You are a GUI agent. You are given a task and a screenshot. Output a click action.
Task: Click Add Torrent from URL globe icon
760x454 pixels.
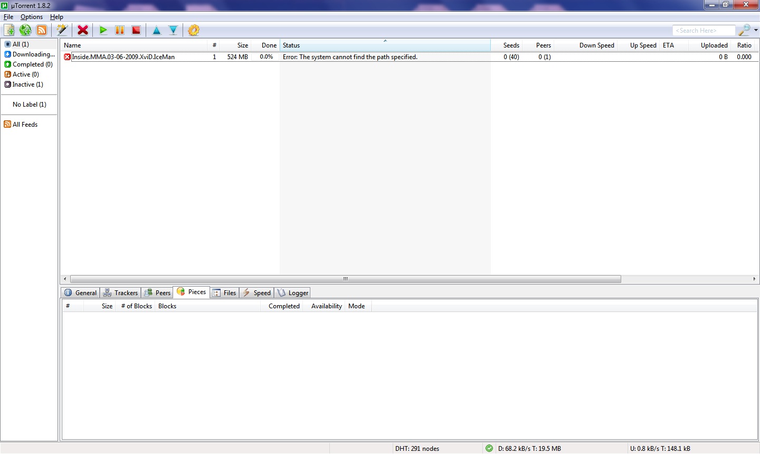25,30
